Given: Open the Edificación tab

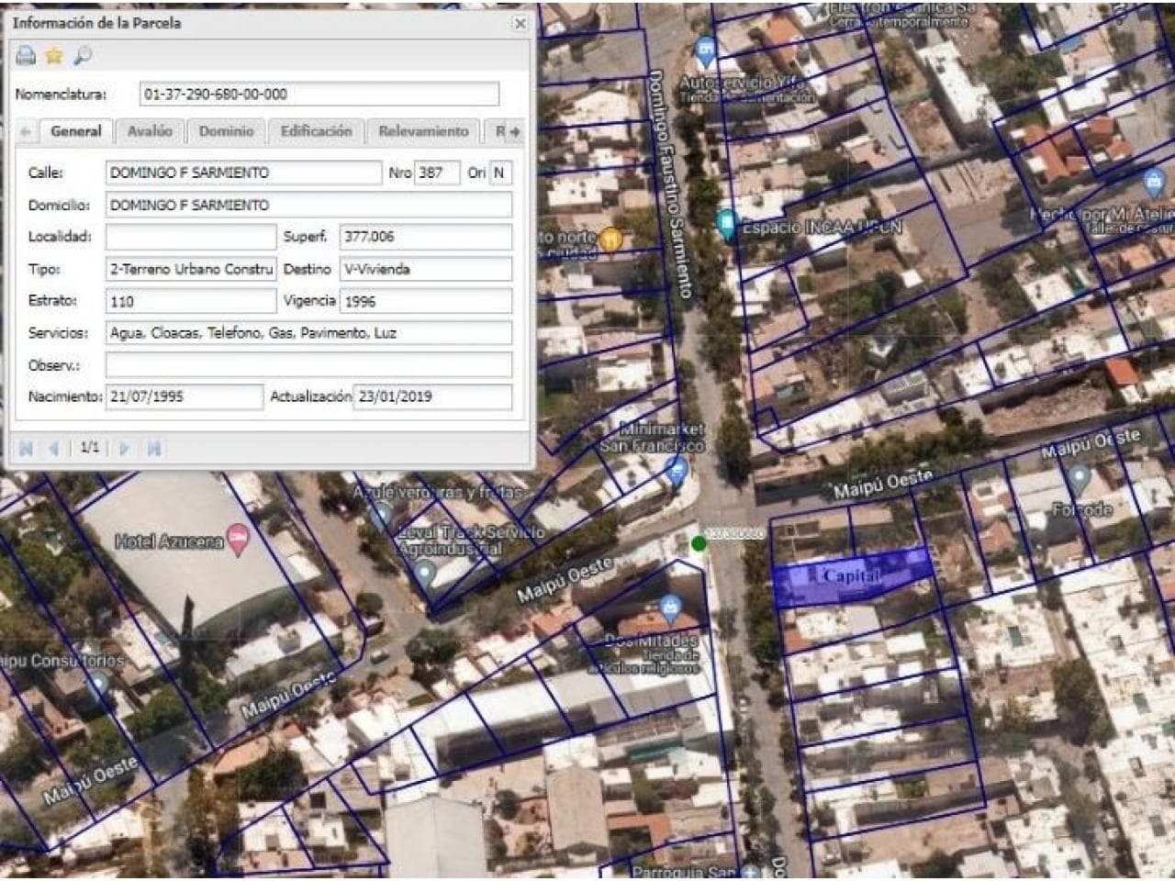Looking at the screenshot, I should tap(316, 131).
